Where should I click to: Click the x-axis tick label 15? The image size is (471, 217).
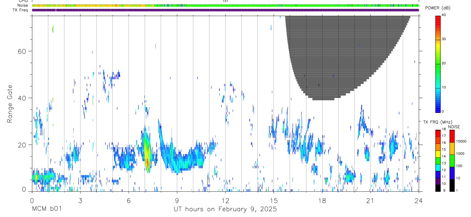pyautogui.click(x=273, y=200)
